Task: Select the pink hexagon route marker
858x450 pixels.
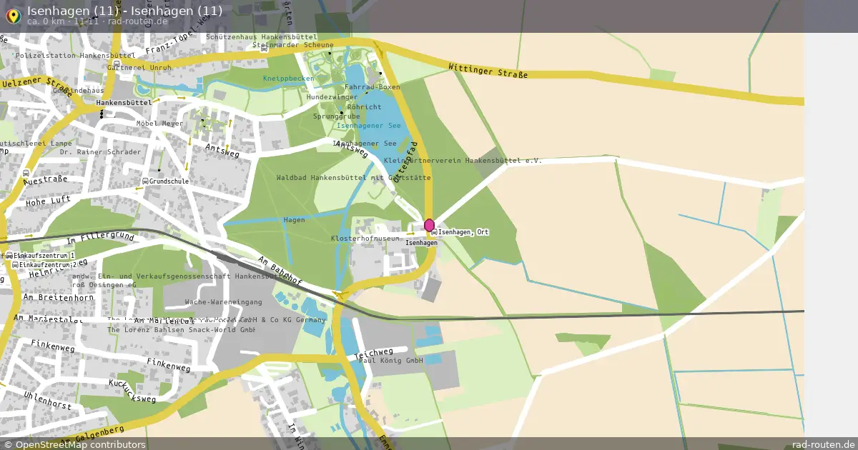Action: pyautogui.click(x=429, y=226)
